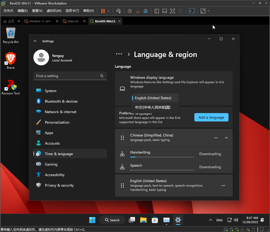Screen dimensions: 270x232
Task: Open the 虚拟机(M) menu
Action: [54, 11]
